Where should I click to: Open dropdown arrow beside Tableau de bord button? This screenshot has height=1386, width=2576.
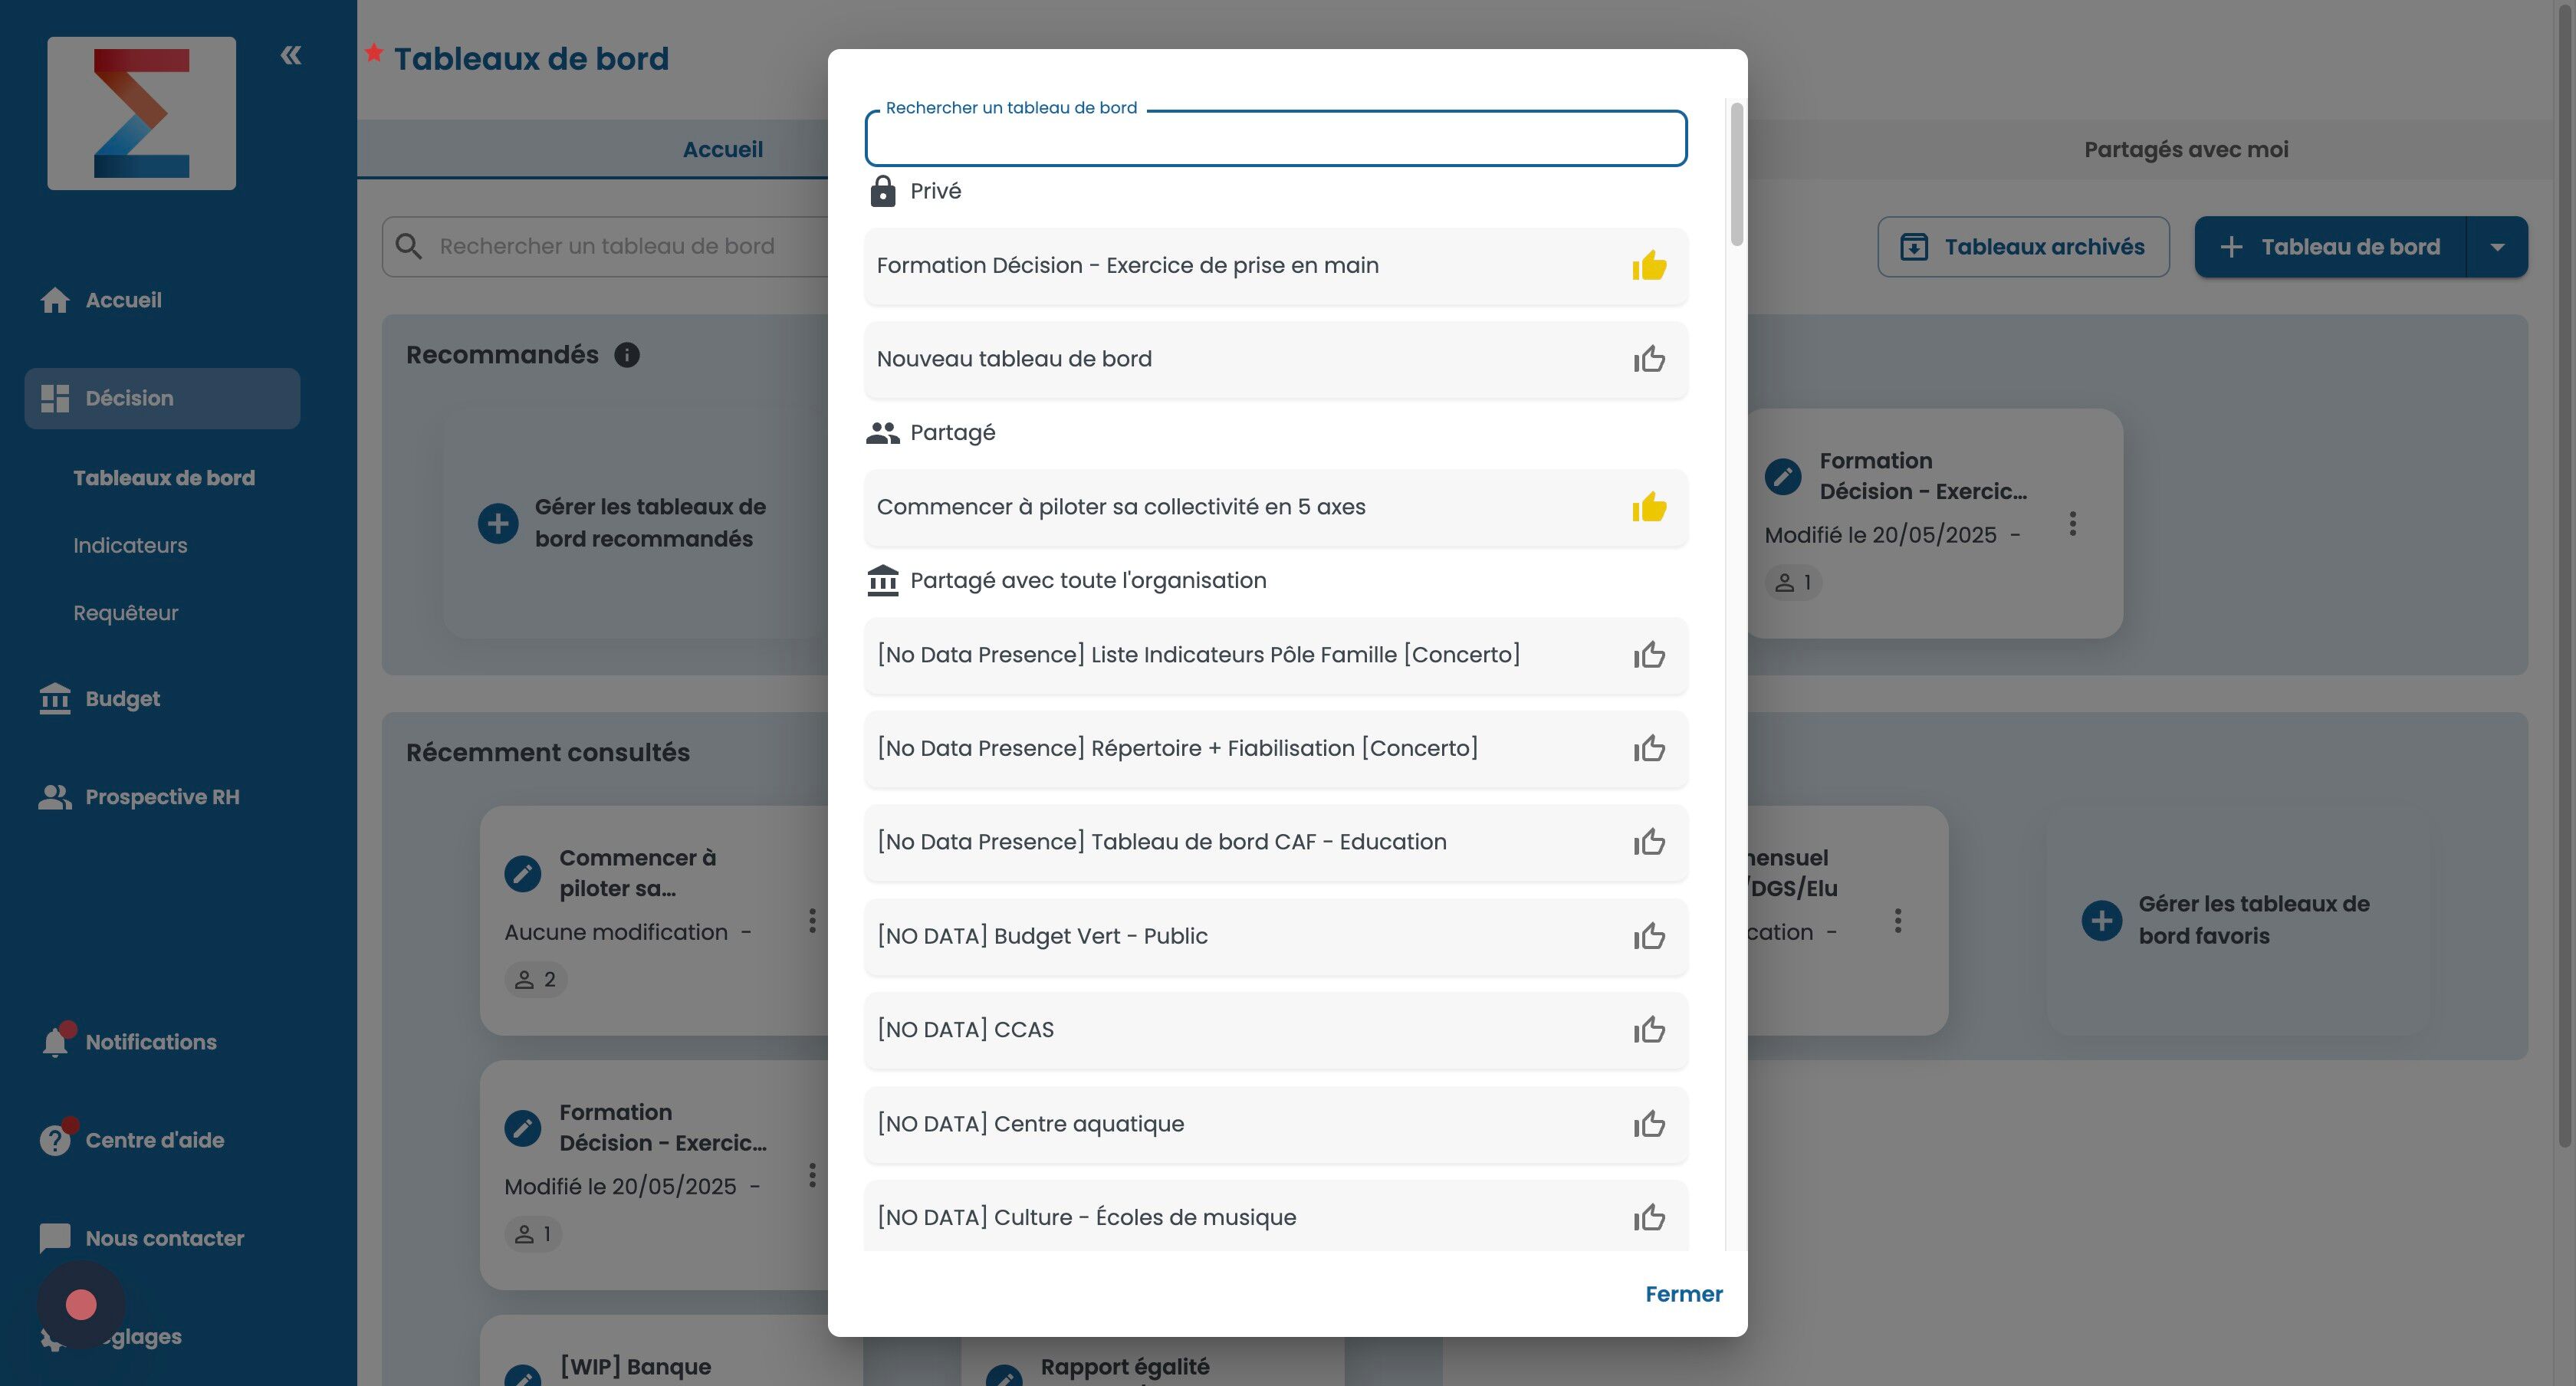[2497, 247]
